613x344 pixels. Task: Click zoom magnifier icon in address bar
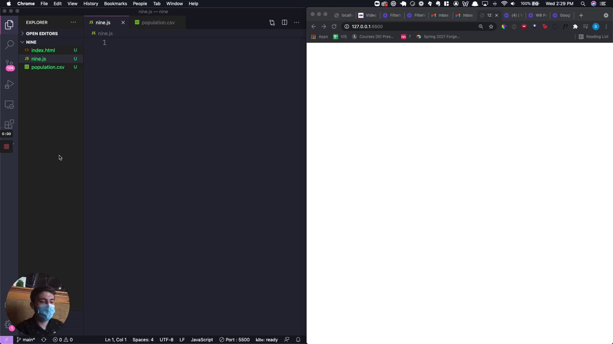tap(481, 27)
